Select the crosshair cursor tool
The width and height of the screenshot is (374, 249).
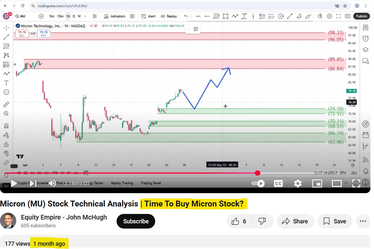coord(6,28)
